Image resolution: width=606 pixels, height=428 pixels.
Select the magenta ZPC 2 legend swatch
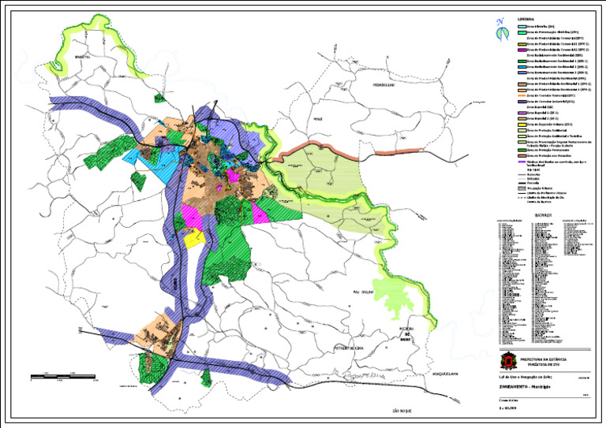[522, 50]
